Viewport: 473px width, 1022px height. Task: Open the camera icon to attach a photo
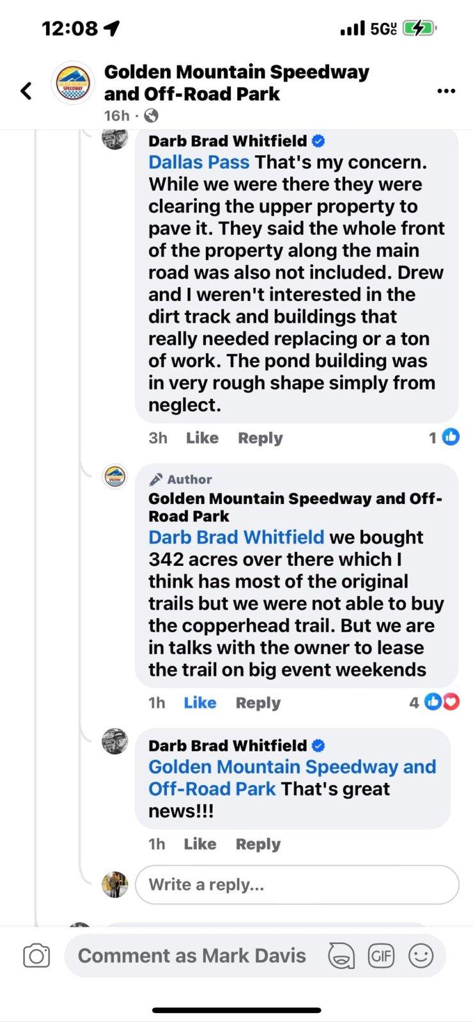tap(36, 956)
